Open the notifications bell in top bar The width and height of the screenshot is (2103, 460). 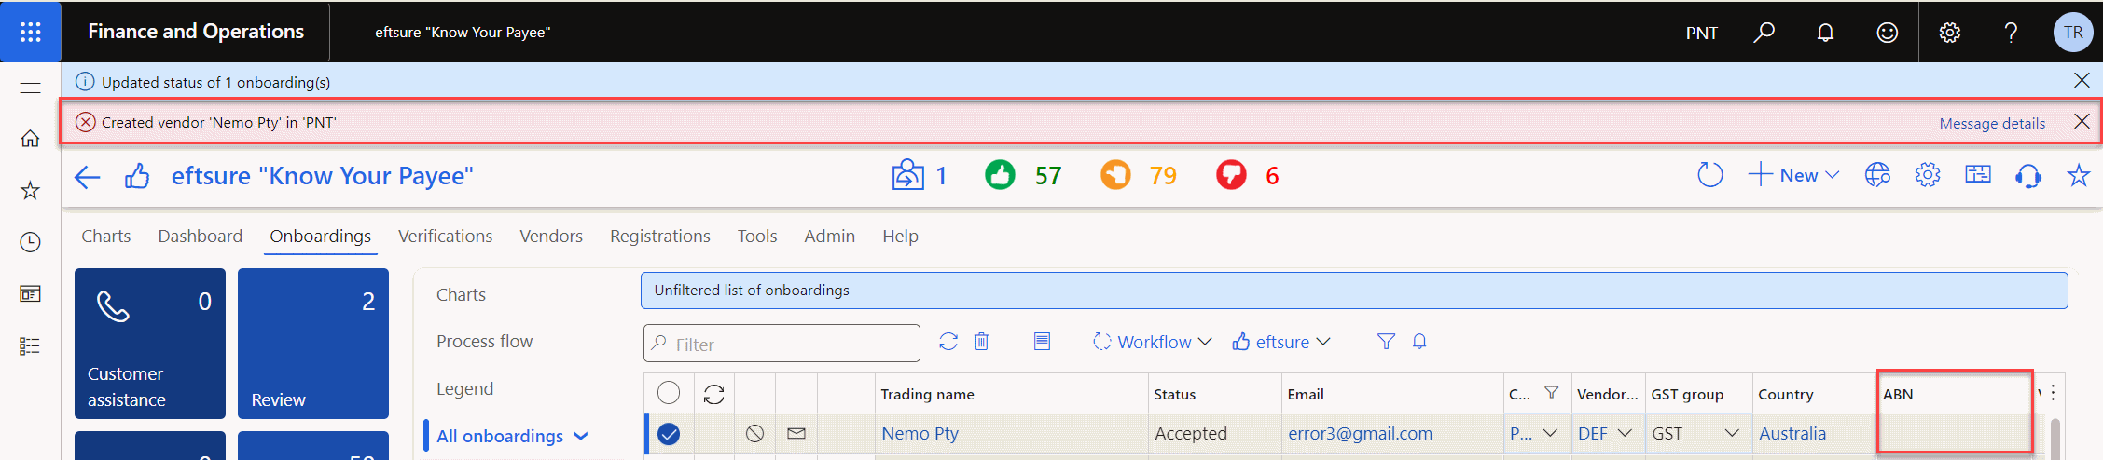point(1825,33)
